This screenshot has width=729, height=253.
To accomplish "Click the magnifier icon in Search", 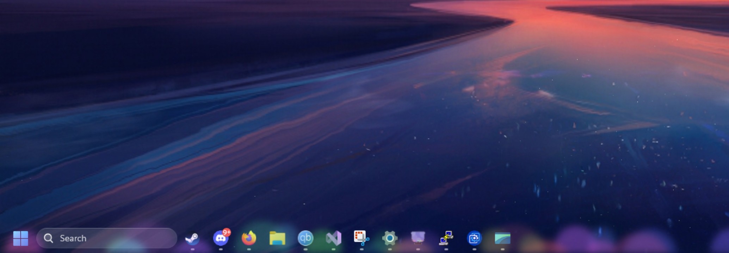I will point(48,238).
